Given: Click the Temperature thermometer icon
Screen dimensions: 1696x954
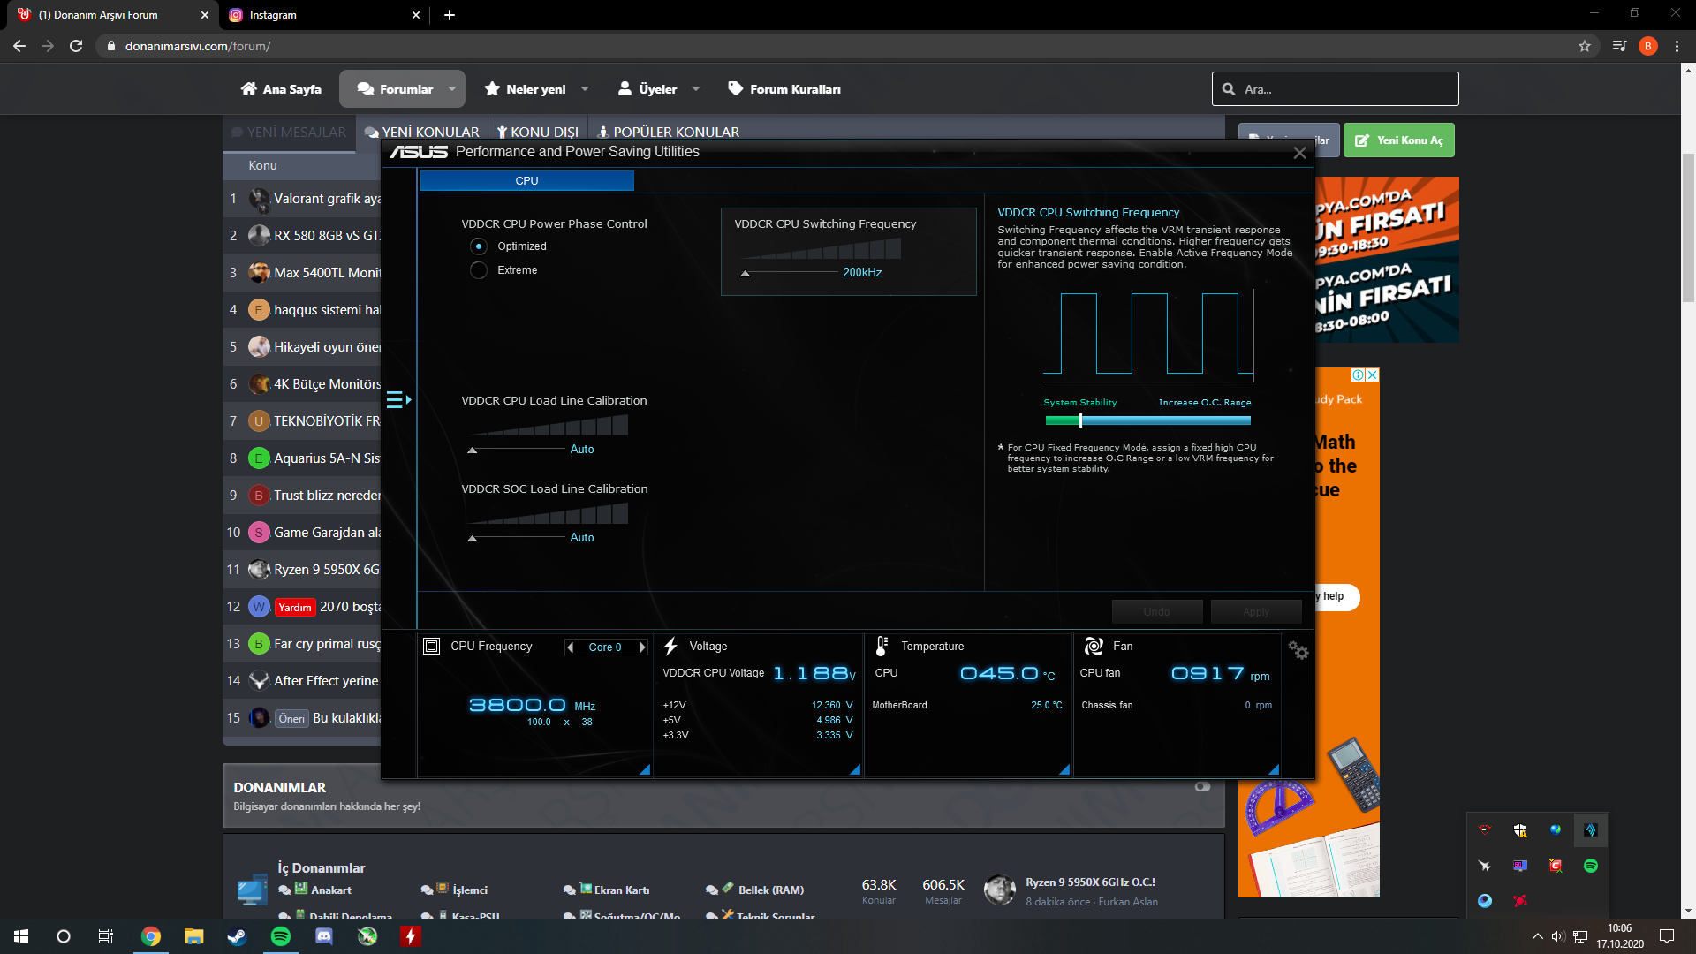Looking at the screenshot, I should pos(882,647).
